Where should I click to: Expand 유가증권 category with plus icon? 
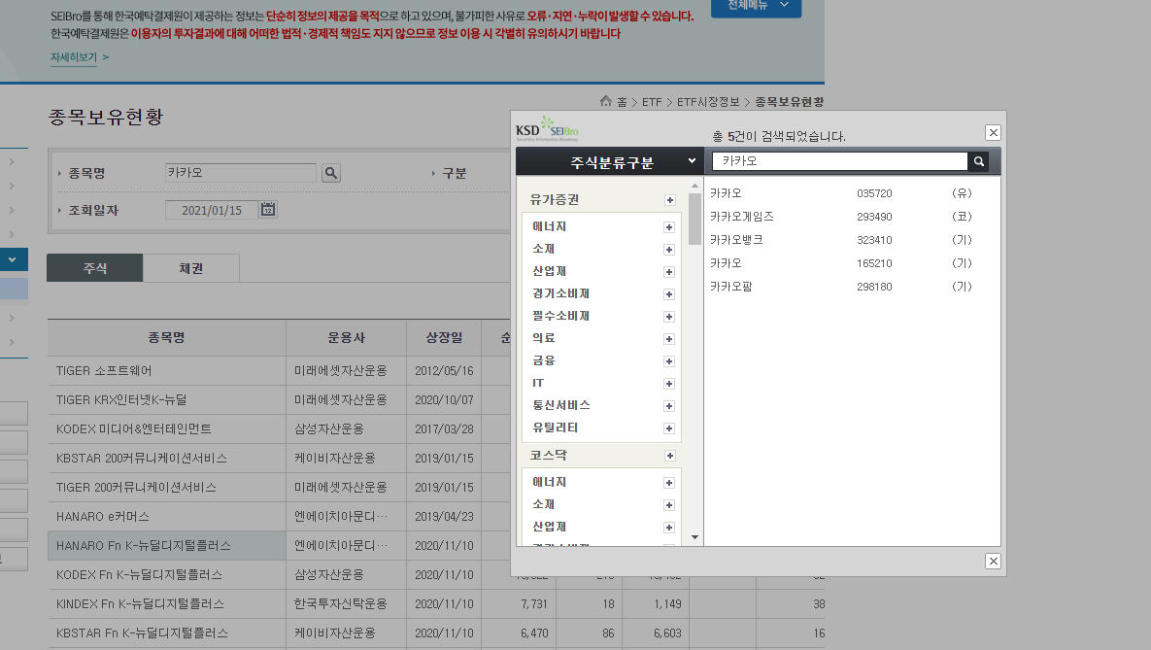pyautogui.click(x=669, y=200)
